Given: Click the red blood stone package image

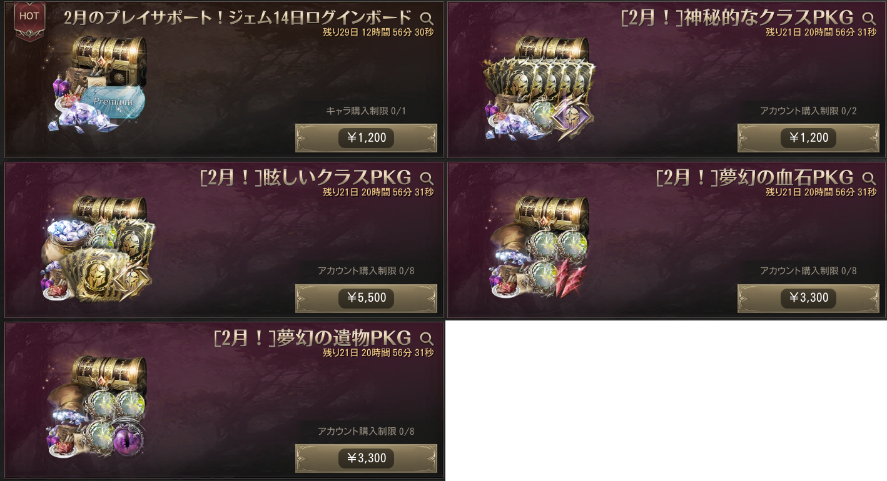Looking at the screenshot, I should (539, 247).
